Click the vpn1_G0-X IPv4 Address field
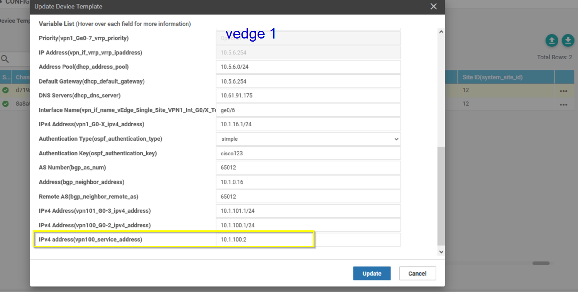Screen dimensions: 578x292 pyautogui.click(x=308, y=124)
